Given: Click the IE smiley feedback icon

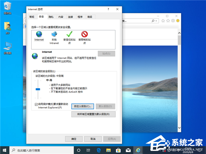Looking at the screenshot, I should [178, 21].
